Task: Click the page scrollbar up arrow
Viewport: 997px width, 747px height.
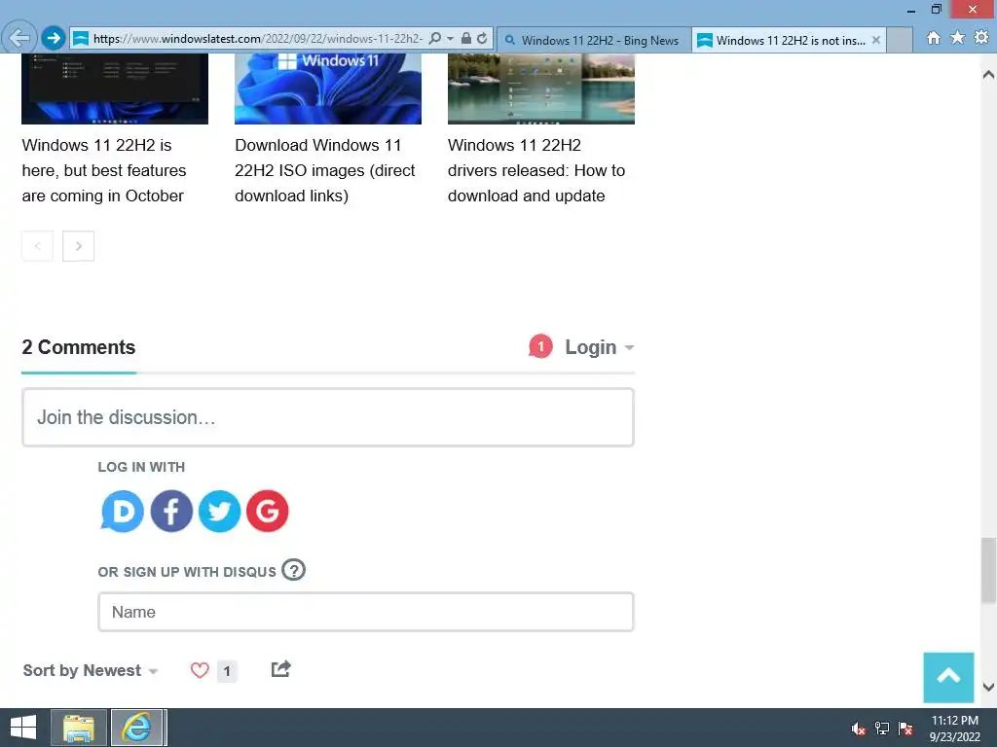Action: [x=988, y=75]
